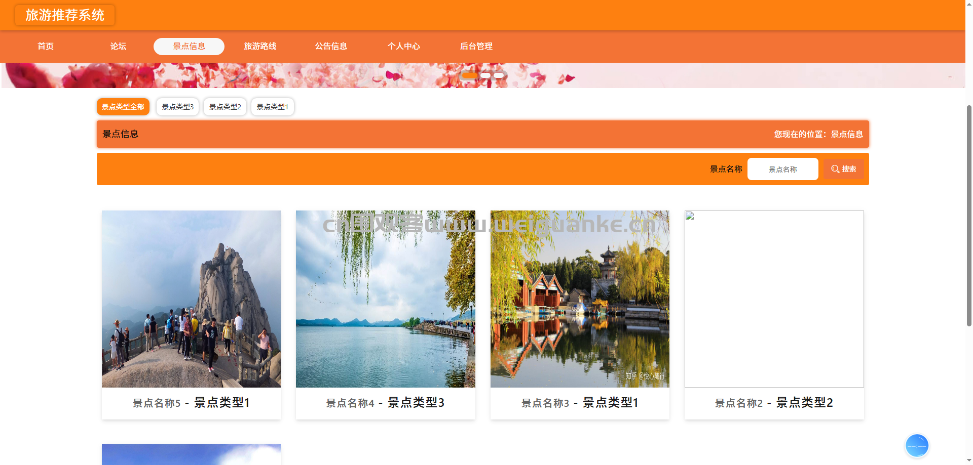Open 公告信息 in the navigation

click(x=331, y=46)
